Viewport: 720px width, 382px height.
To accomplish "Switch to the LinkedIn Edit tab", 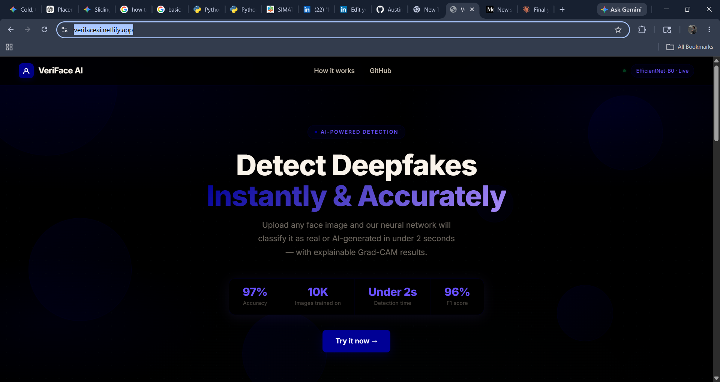I will 353,9.
